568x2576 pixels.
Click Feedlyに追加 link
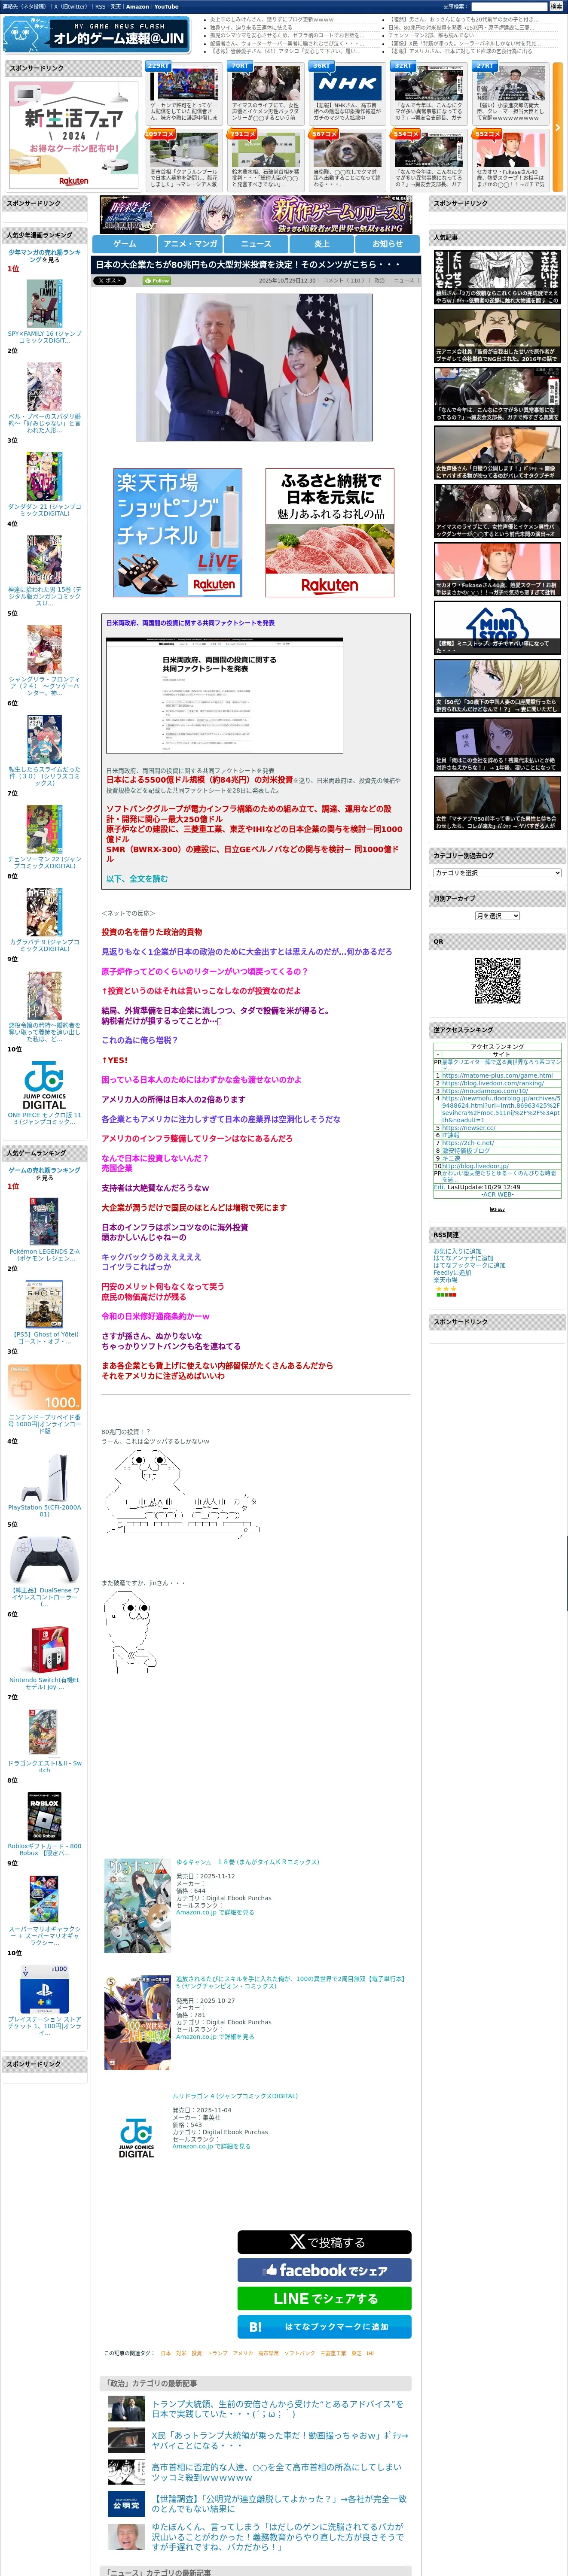coord(452,1273)
